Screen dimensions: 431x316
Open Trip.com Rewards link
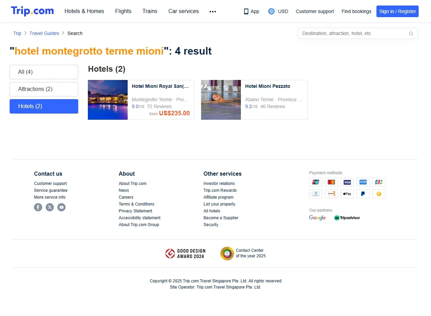[220, 190]
